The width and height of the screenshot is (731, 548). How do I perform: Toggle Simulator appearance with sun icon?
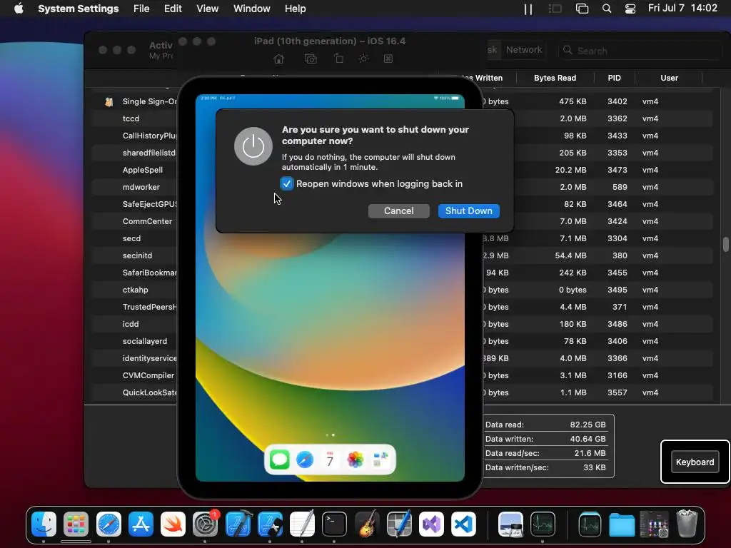363,59
